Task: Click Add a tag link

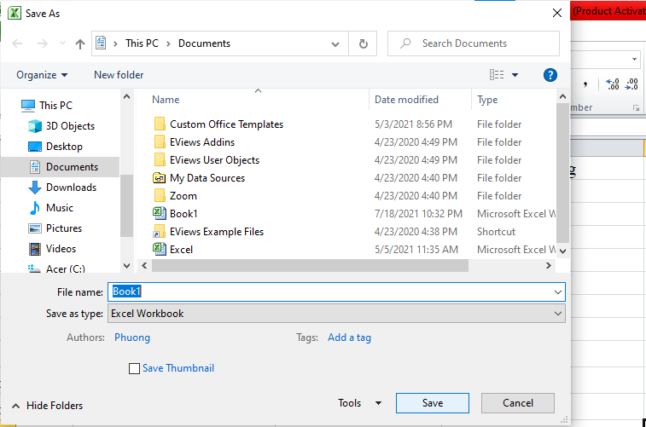Action: tap(349, 338)
